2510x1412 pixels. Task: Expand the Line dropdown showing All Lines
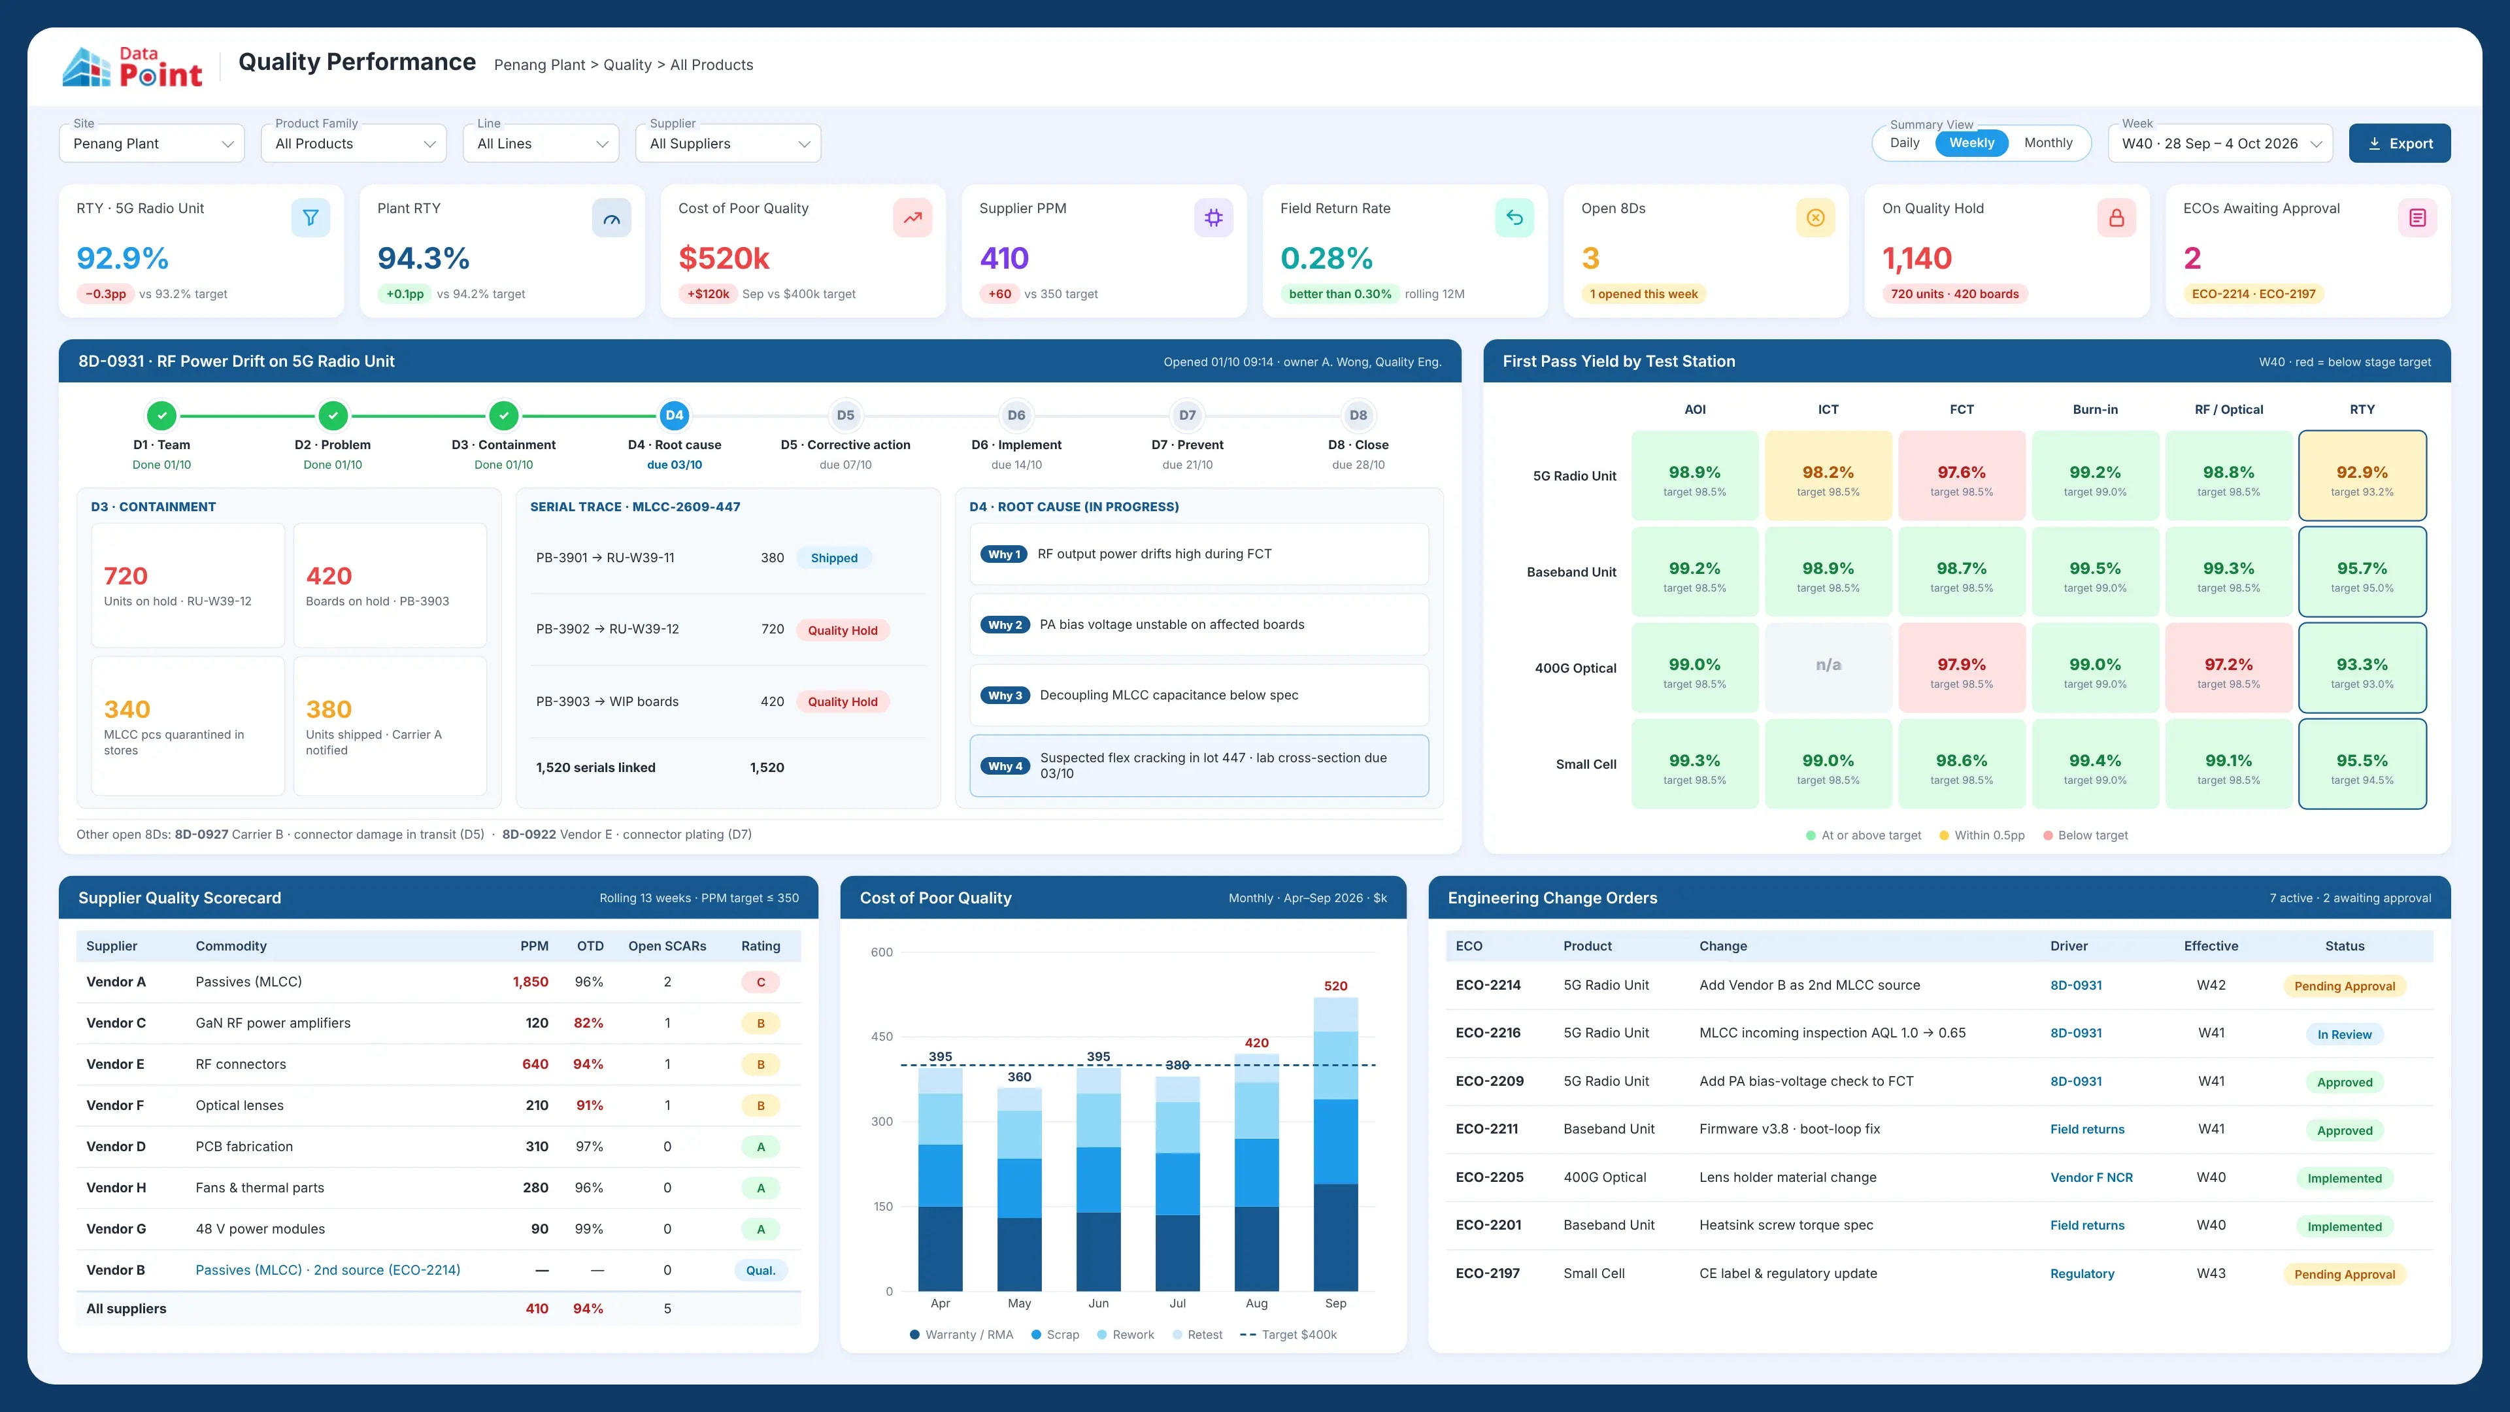coord(542,143)
